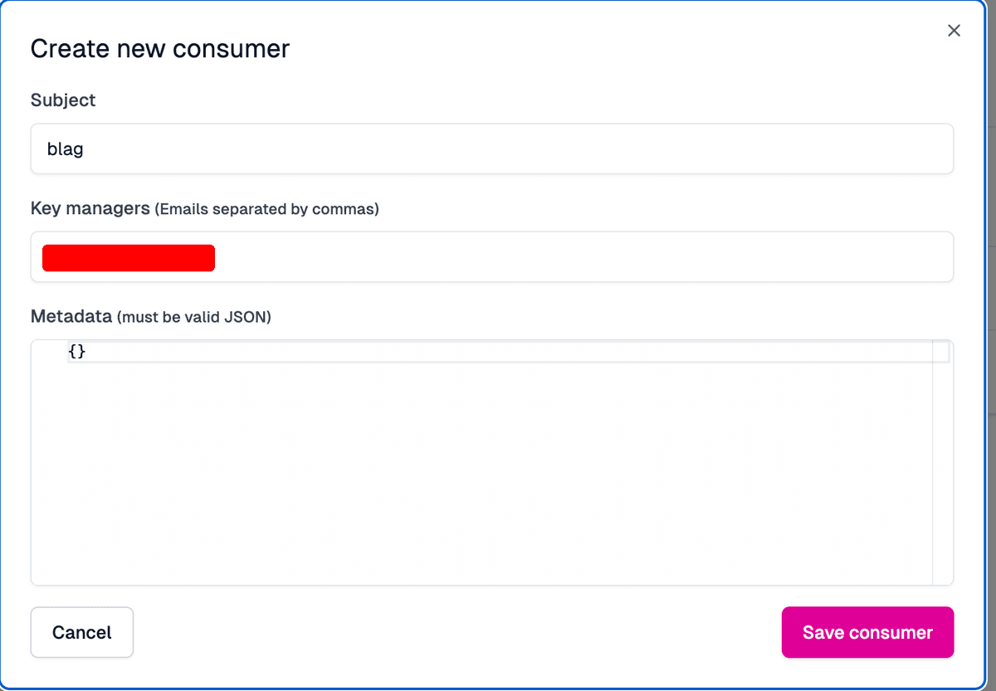This screenshot has width=996, height=691.
Task: Click the Create new consumer title
Action: pos(159,48)
